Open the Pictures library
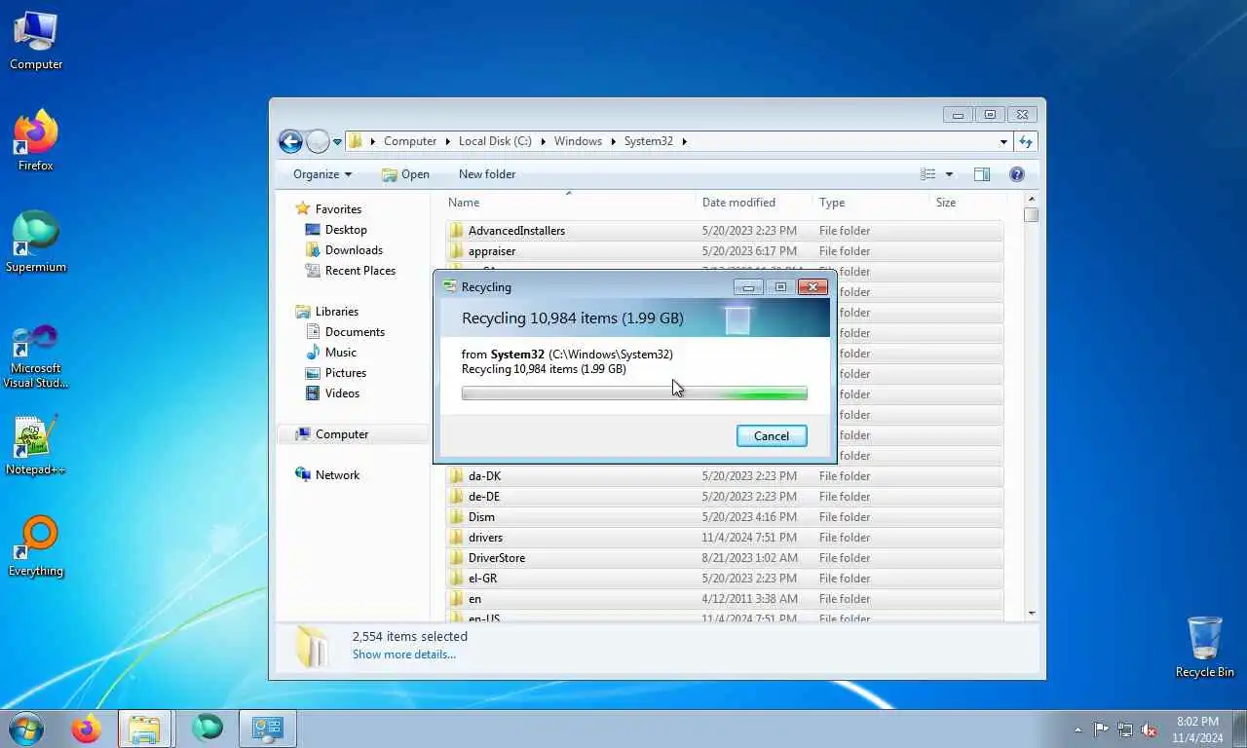Viewport: 1247px width, 748px height. pos(345,373)
